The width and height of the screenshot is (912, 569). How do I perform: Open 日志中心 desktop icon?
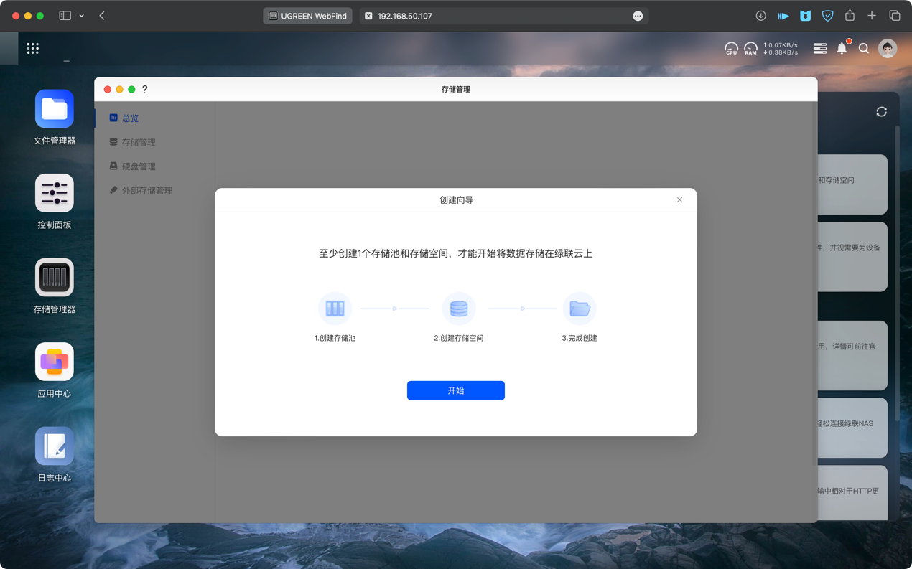point(55,446)
